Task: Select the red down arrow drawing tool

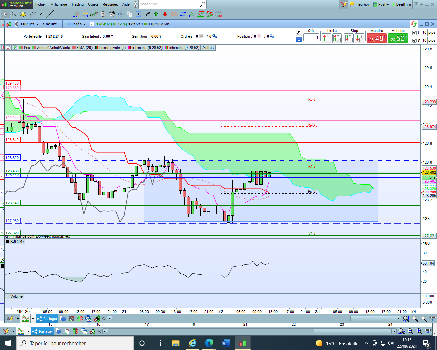Action: click(x=165, y=14)
